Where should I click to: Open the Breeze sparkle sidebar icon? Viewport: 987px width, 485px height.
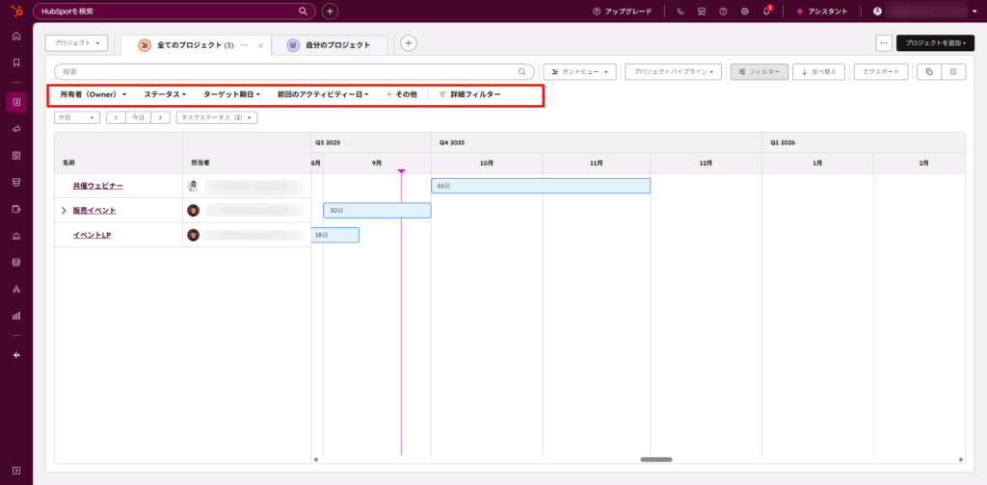point(16,355)
